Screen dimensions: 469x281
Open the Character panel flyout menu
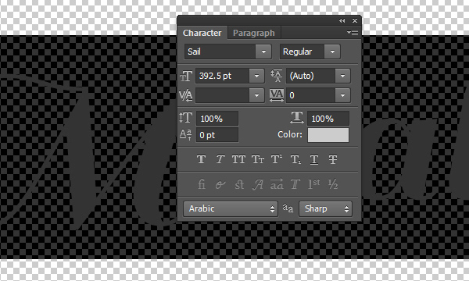[x=353, y=32]
